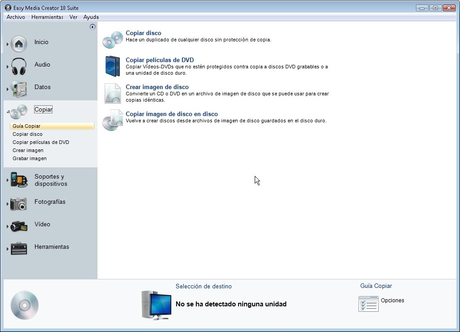This screenshot has width=460, height=332.
Task: Click the Copiar discs icon in sidebar
Action: click(19, 112)
